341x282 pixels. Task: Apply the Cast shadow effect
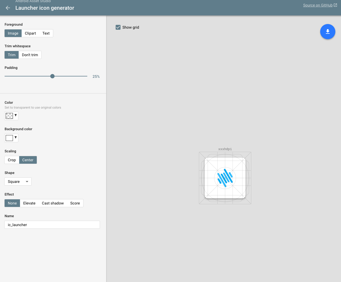pyautogui.click(x=53, y=203)
